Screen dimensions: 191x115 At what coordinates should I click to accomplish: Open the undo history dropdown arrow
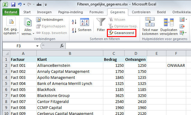click(x=24, y=5)
